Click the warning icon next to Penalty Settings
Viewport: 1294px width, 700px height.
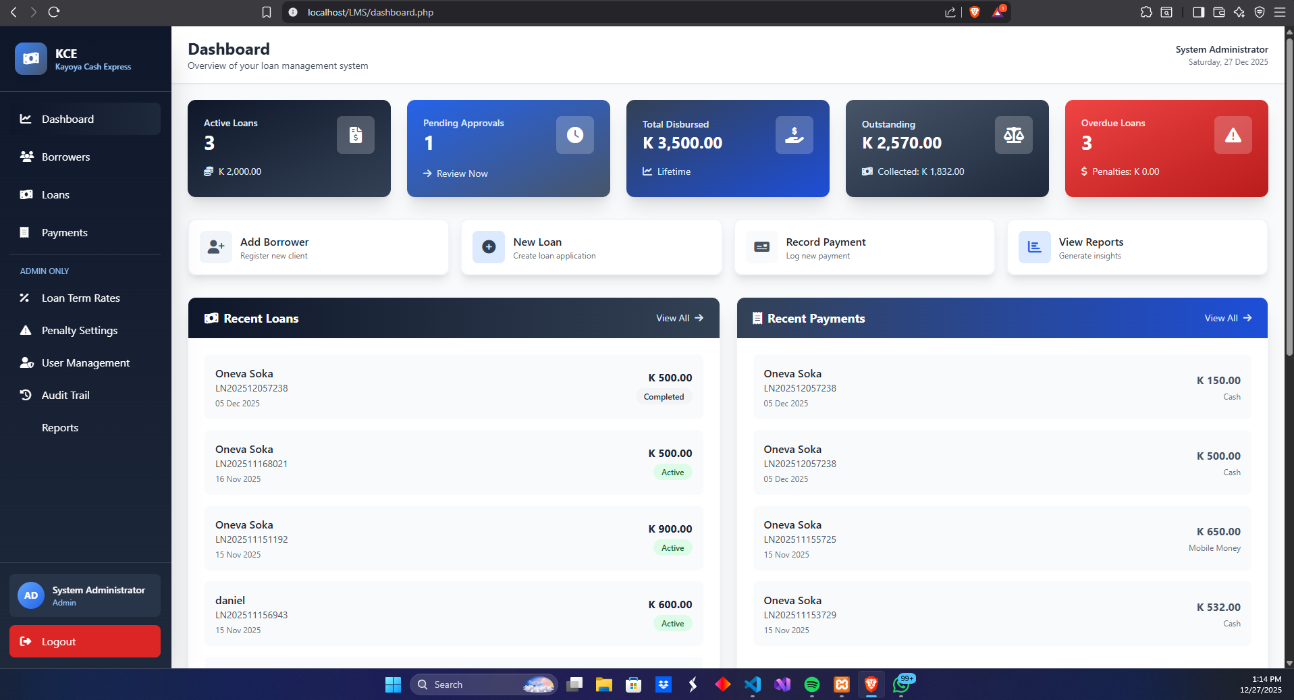(26, 330)
